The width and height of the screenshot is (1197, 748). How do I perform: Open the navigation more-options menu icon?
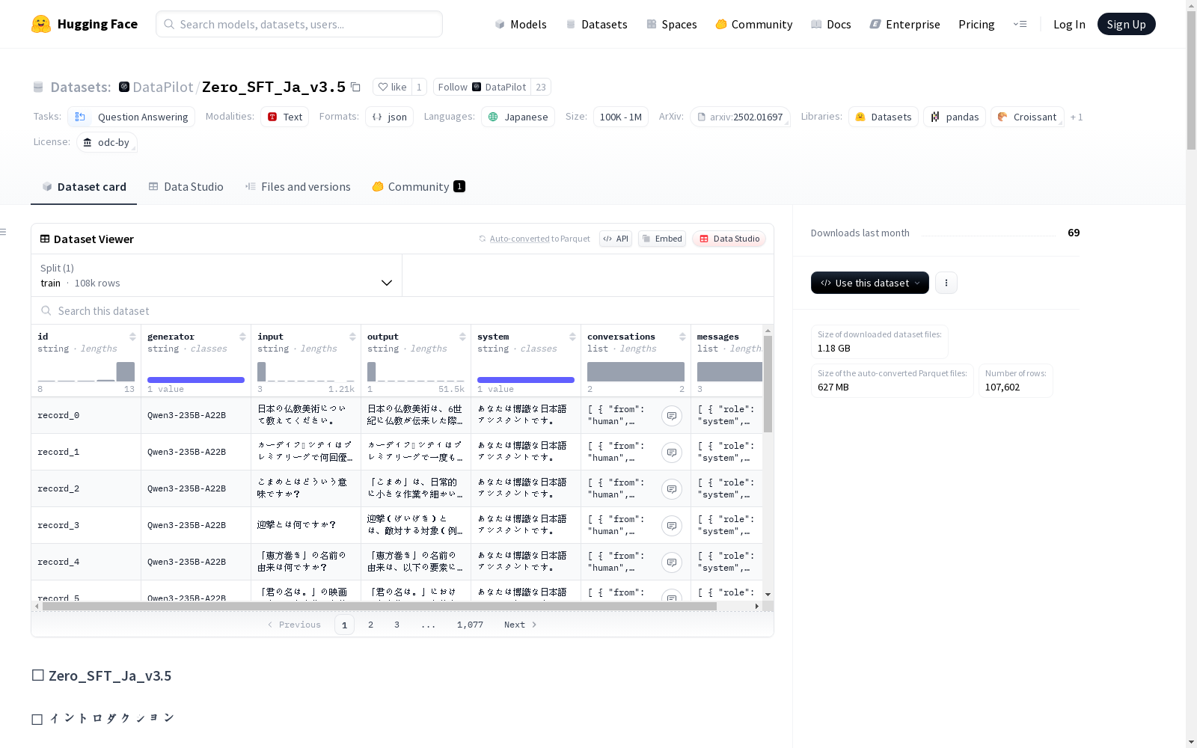(x=1020, y=24)
